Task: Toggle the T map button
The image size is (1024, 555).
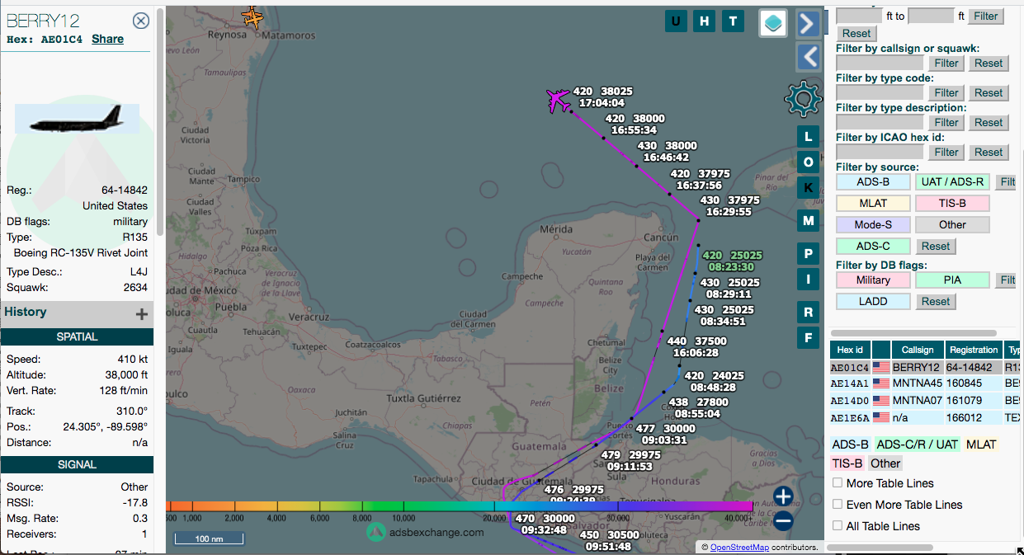Action: pyautogui.click(x=732, y=21)
